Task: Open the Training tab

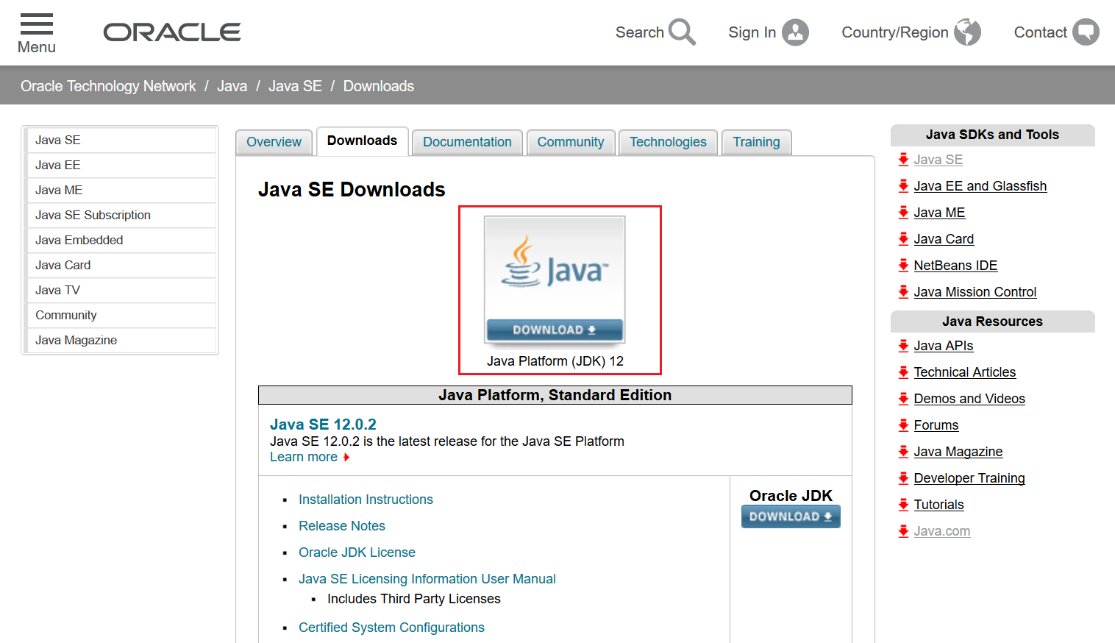Action: [756, 142]
